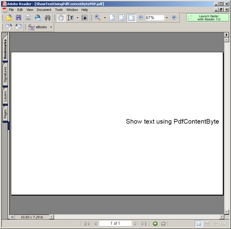Email the PDF with the globe-envelope icon

[x=38, y=18]
